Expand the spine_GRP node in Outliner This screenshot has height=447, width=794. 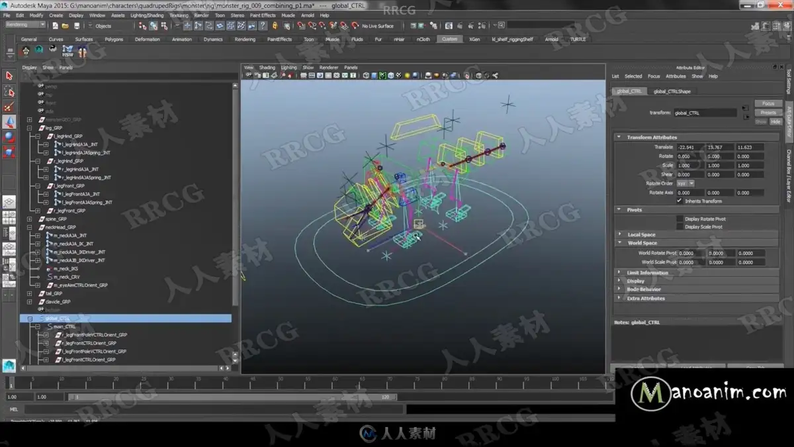pyautogui.click(x=29, y=219)
